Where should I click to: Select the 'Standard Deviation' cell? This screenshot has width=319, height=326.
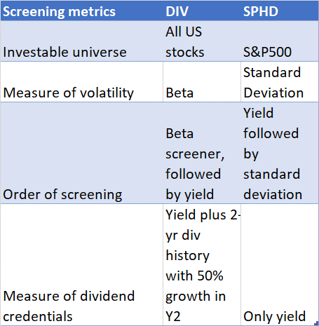tap(280, 82)
